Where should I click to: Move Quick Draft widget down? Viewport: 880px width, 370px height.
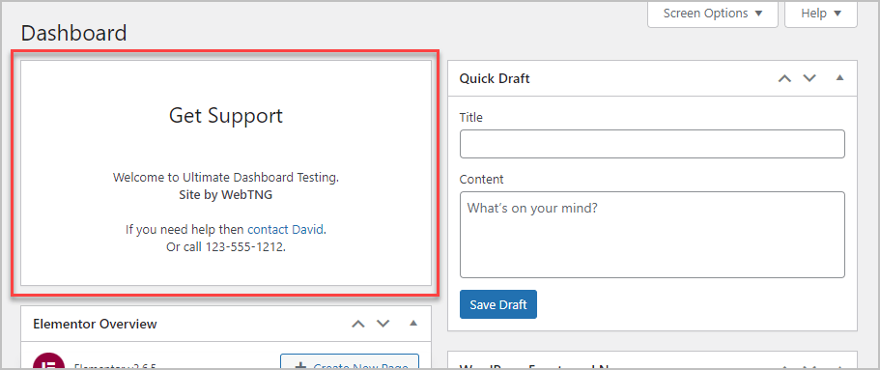[809, 78]
